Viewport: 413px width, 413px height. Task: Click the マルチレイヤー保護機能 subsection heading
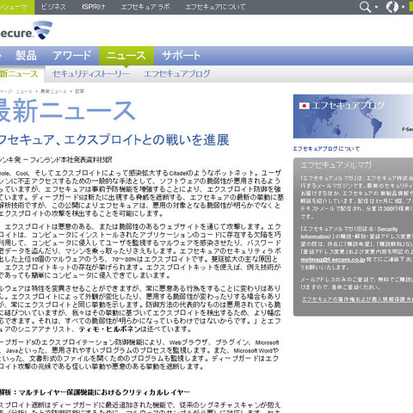pos(95,391)
